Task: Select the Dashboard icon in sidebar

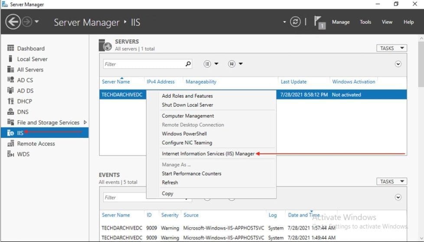Action: (11, 48)
